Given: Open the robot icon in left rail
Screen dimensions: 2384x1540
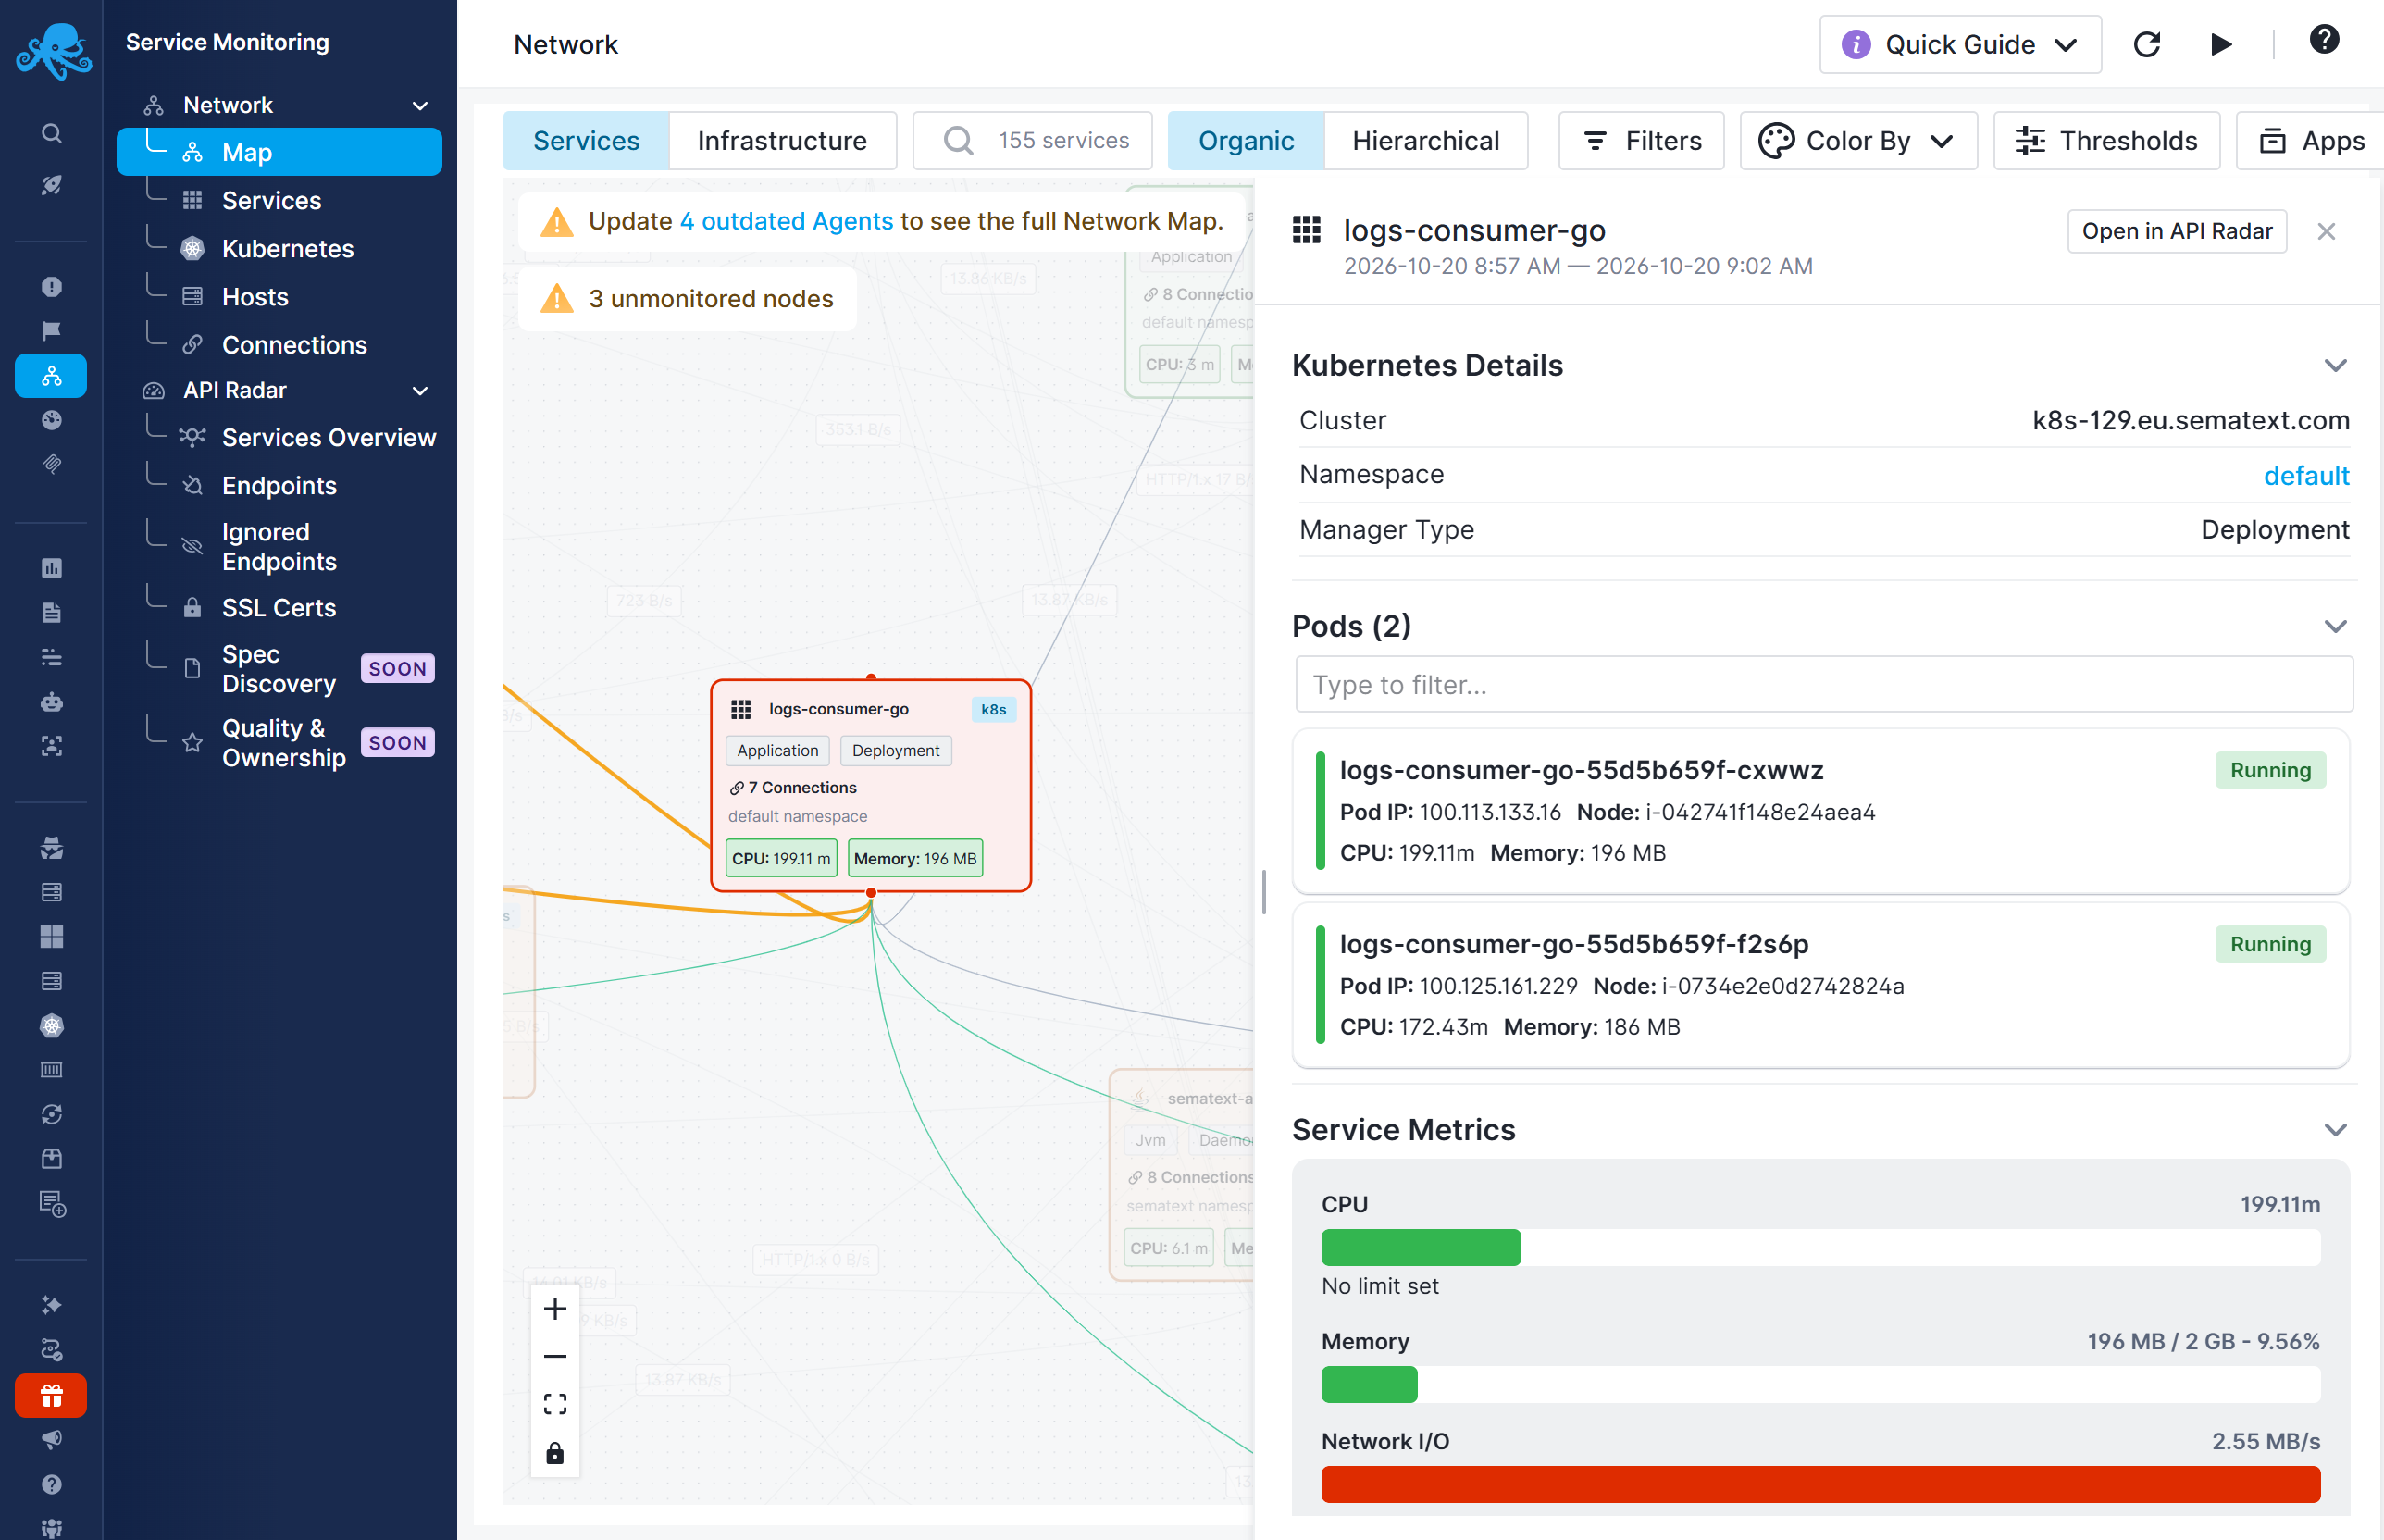Looking at the screenshot, I should point(51,702).
